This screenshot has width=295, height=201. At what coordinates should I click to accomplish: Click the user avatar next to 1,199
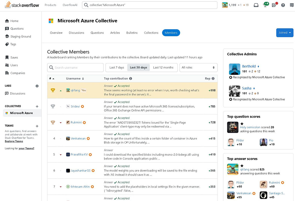[x=225, y=5]
